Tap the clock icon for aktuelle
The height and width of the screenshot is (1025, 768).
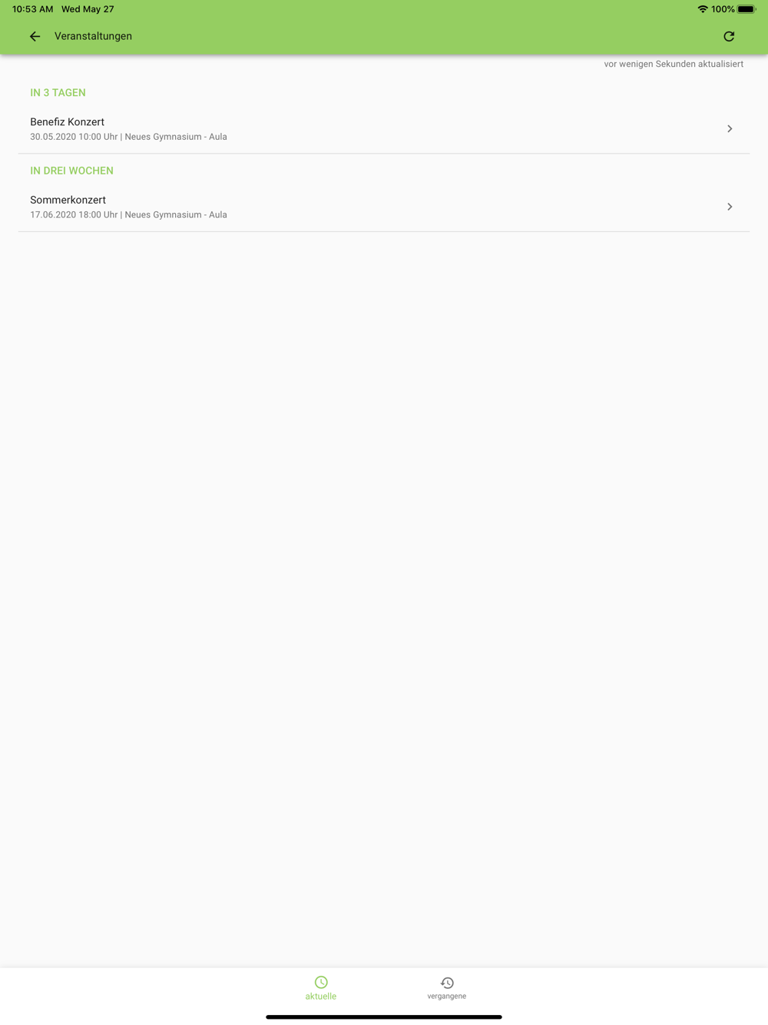point(321,982)
